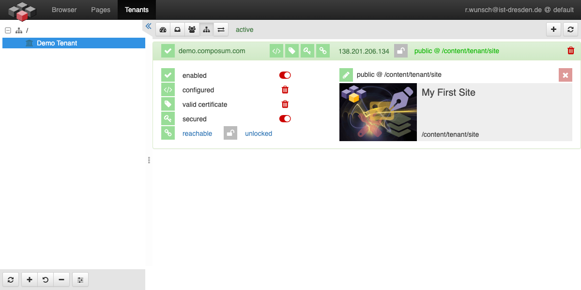Open the My First Site thumbnail
This screenshot has height=290, width=581.
click(378, 112)
